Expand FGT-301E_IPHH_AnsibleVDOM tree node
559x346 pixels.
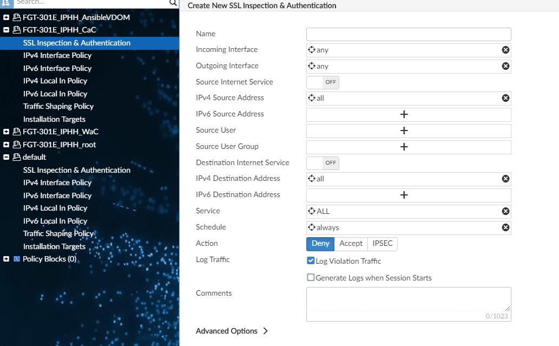click(6, 17)
